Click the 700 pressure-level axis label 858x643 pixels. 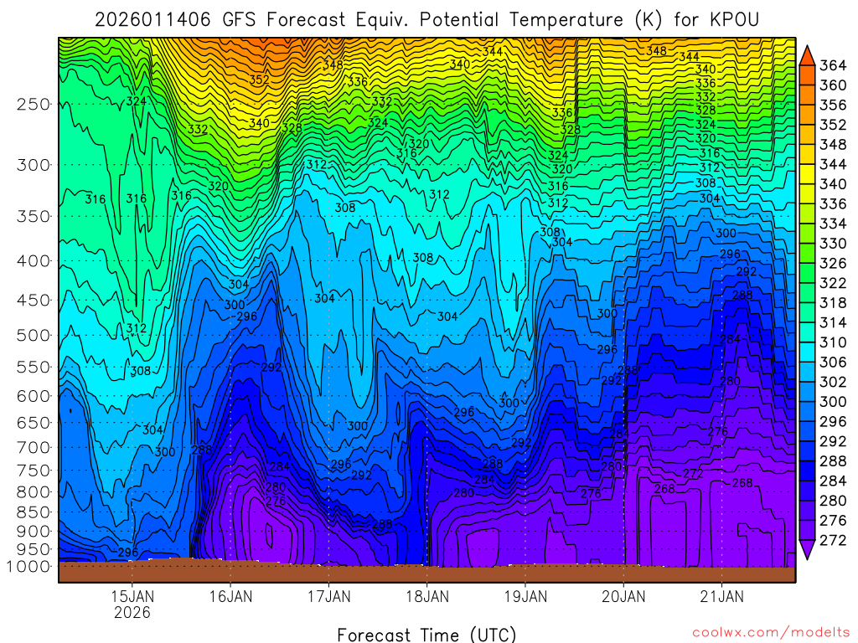pos(34,447)
